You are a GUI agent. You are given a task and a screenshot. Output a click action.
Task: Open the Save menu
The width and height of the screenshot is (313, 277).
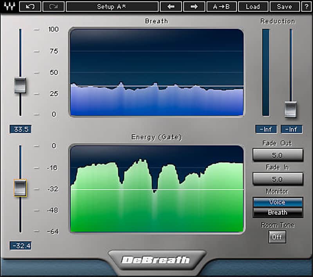click(x=284, y=7)
